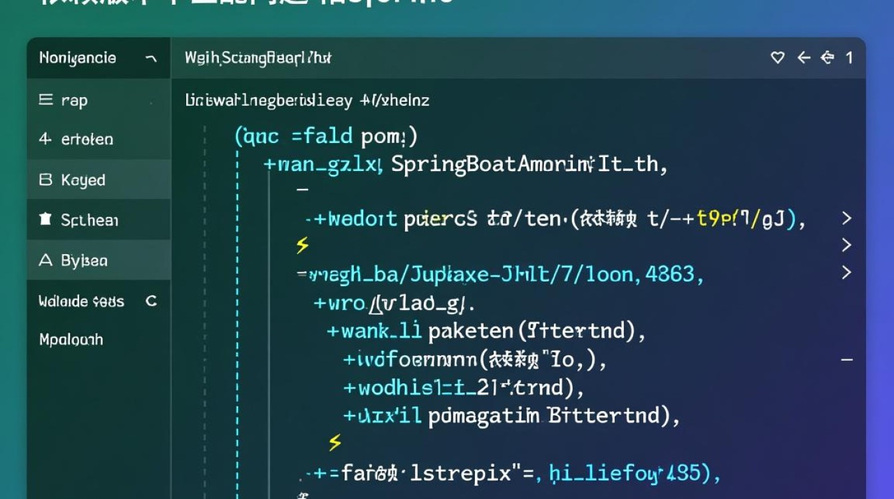This screenshot has width=894, height=499.
Task: Expand the chevron beside the 'wedort' code line
Action: [x=847, y=218]
